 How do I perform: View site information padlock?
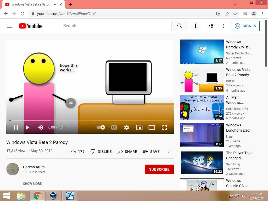33,14
